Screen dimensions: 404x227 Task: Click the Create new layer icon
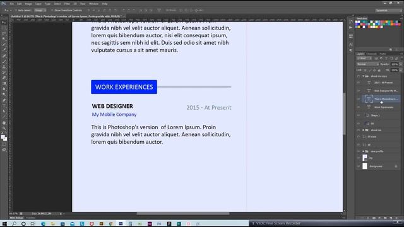coord(391,218)
